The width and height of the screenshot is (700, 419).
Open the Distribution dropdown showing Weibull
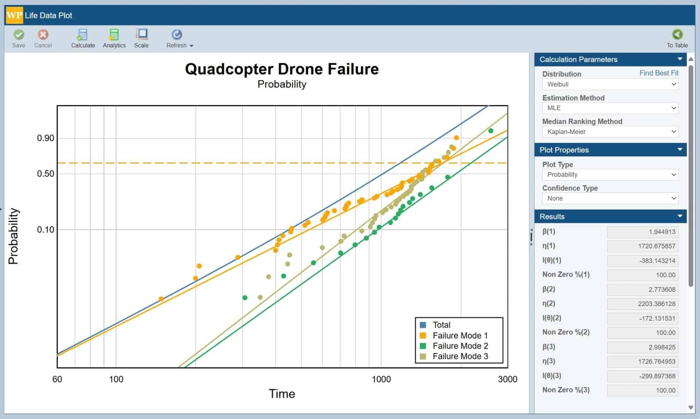coord(610,84)
